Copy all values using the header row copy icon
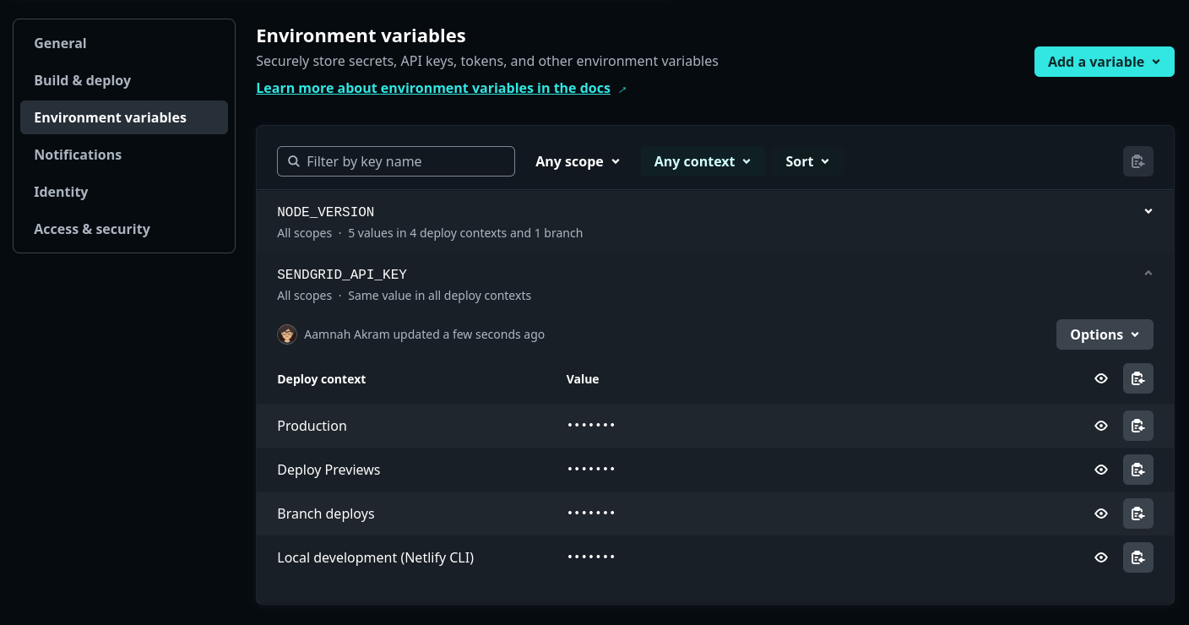Screen dimensions: 1189x625 [x=1137, y=378]
